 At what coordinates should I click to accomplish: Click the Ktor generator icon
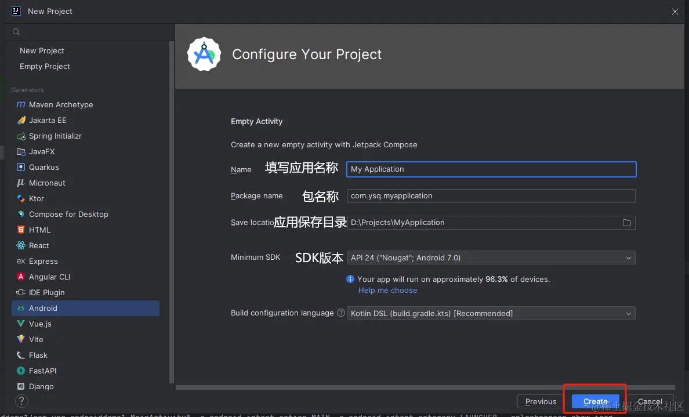[x=21, y=198]
